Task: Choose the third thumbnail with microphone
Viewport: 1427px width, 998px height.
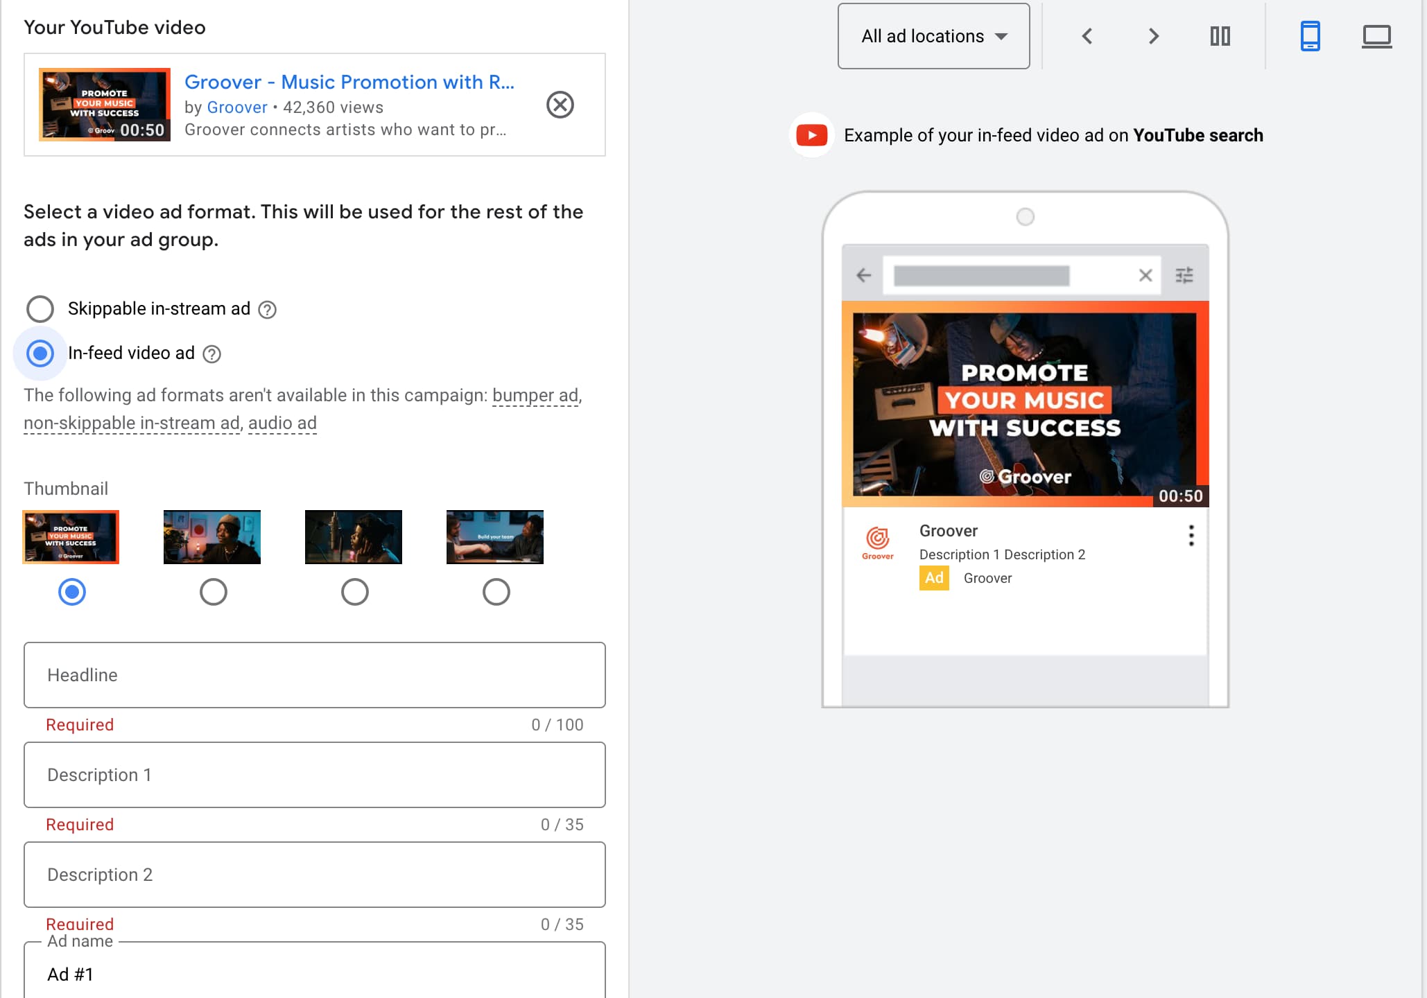Action: click(x=354, y=537)
